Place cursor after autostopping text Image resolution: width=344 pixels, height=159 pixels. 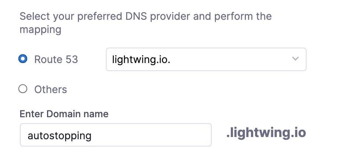click(x=92, y=136)
